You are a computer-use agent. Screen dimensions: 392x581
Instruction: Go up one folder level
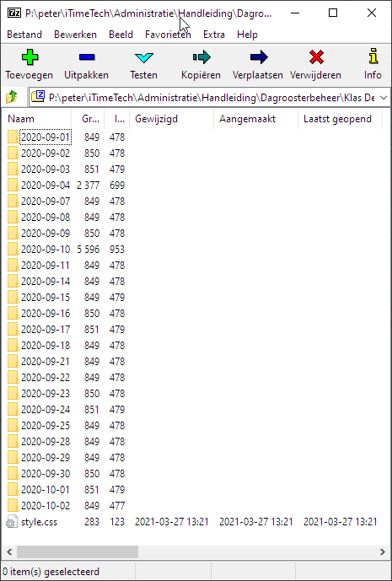pyautogui.click(x=12, y=97)
